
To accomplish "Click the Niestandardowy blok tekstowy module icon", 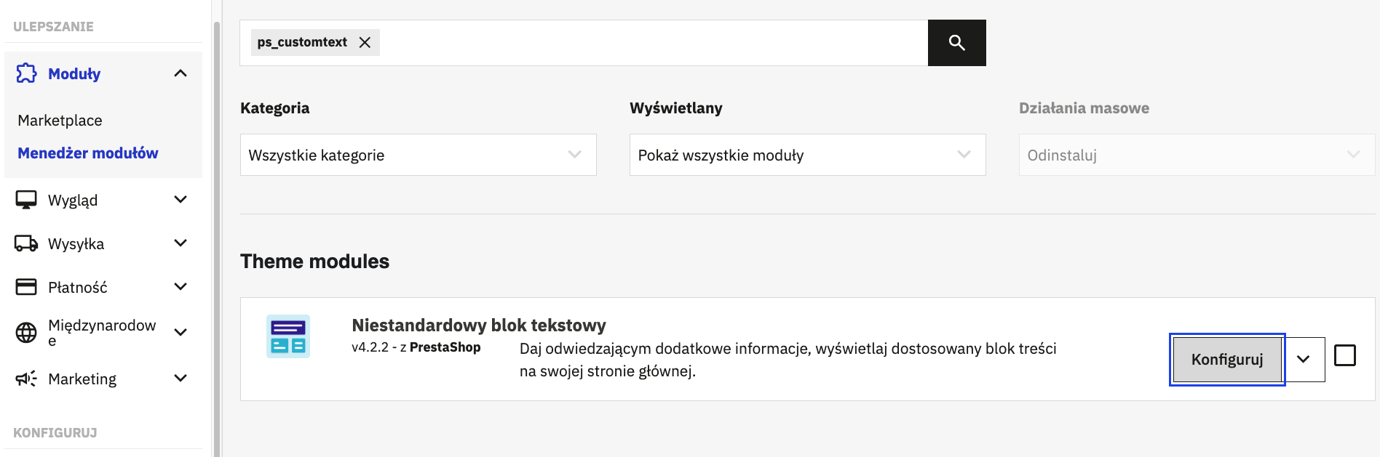I will coord(288,336).
